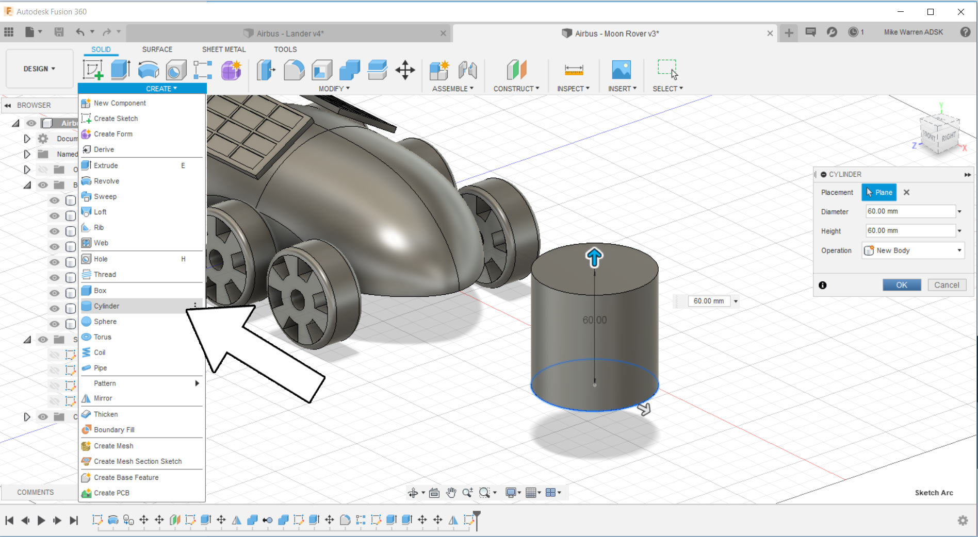The height and width of the screenshot is (537, 978).
Task: Expand the Named Views tree node
Action: [x=27, y=154]
